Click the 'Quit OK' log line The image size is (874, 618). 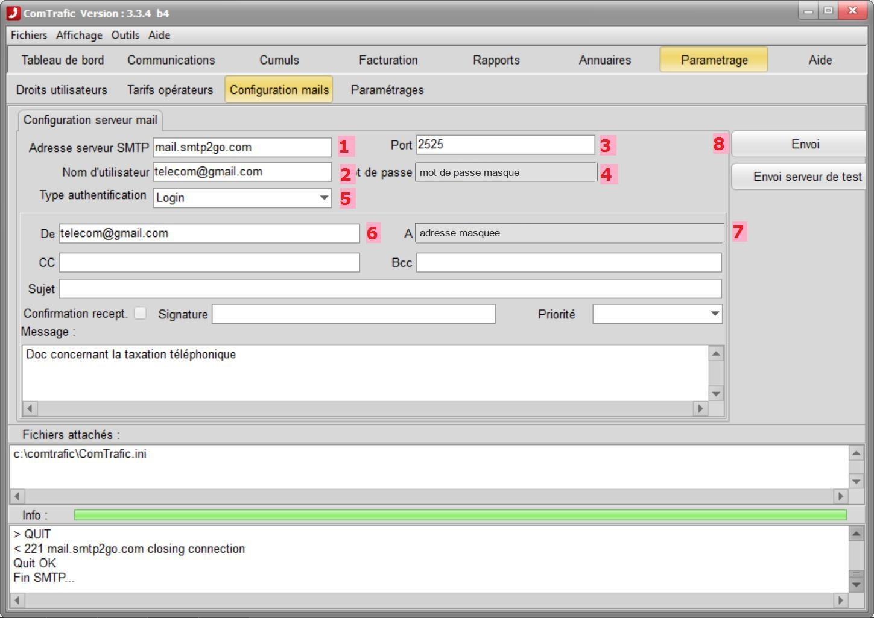[x=35, y=563]
